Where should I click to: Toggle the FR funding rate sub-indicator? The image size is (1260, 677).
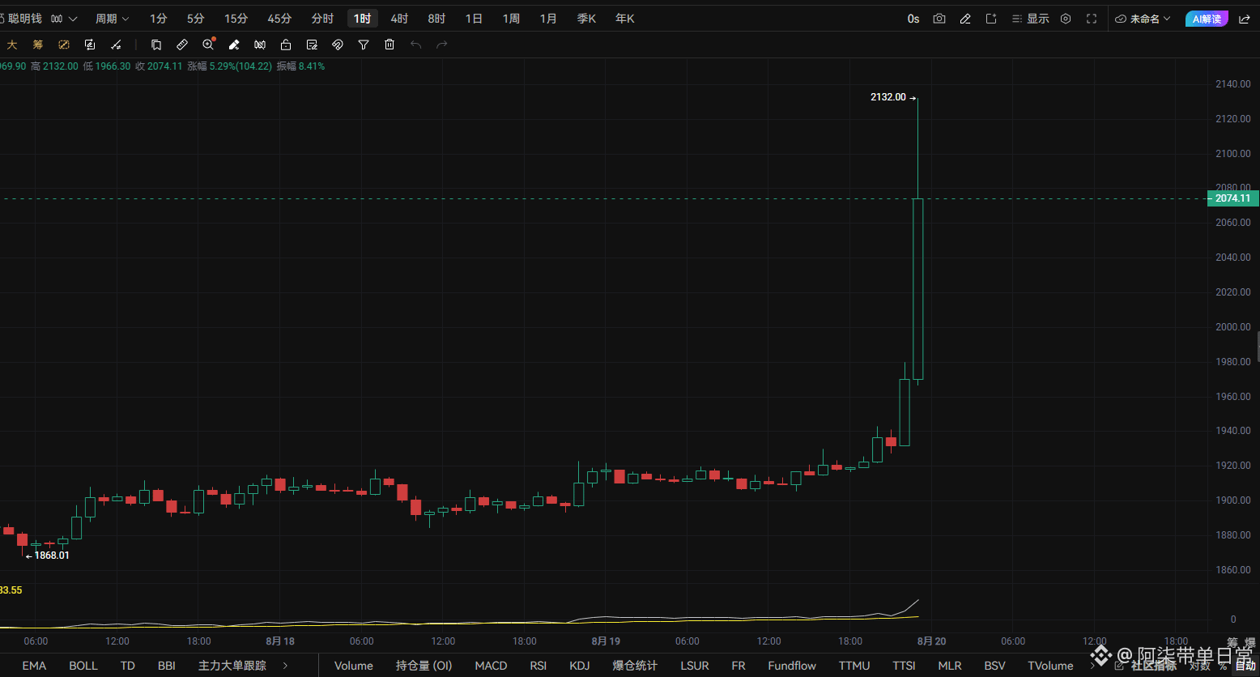(739, 666)
